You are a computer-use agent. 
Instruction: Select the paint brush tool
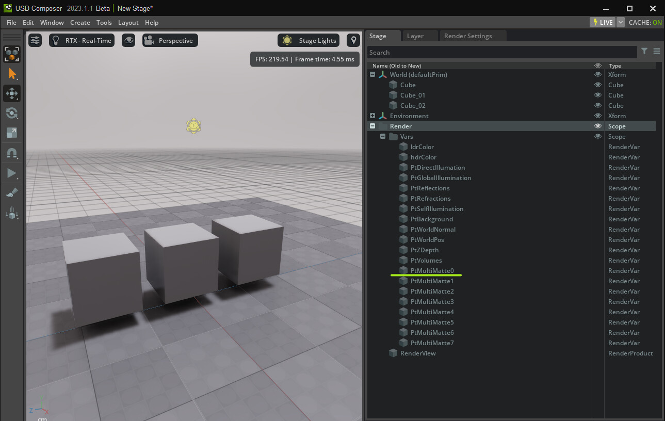pyautogui.click(x=12, y=193)
